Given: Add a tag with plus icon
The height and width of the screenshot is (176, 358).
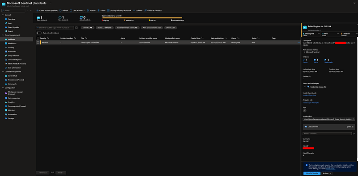Looking at the screenshot, I should (x=305, y=111).
